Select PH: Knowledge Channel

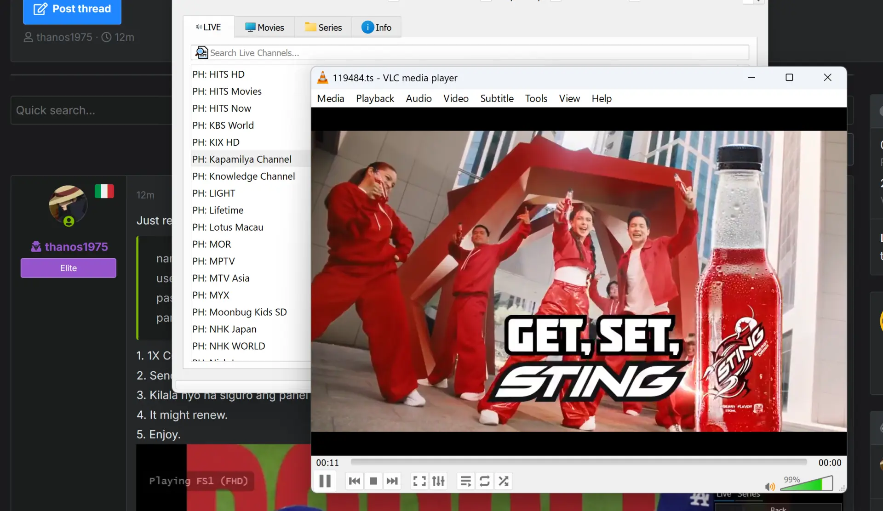(x=244, y=176)
